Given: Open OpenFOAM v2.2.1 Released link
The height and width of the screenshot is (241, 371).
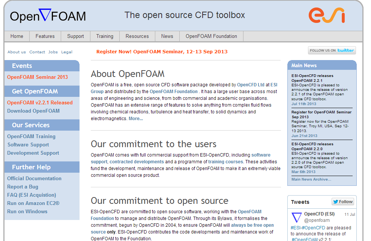Looking at the screenshot, I should (x=40, y=103).
